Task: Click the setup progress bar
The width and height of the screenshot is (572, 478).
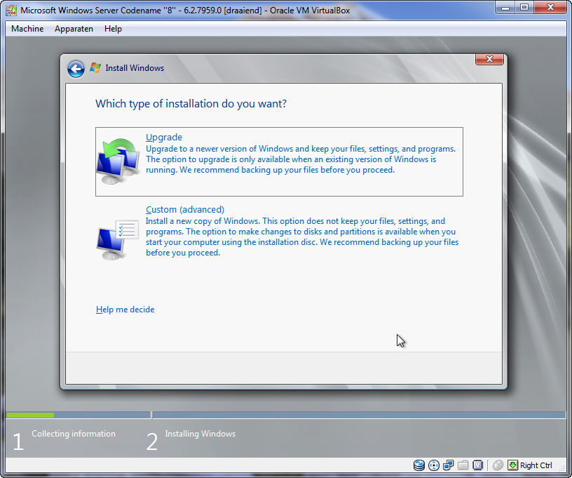Action: coord(286,416)
